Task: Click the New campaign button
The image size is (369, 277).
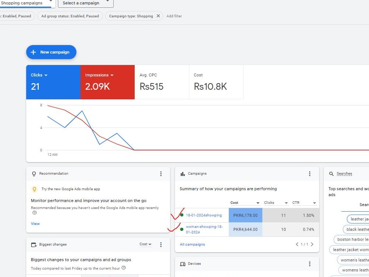Action: [x=51, y=52]
